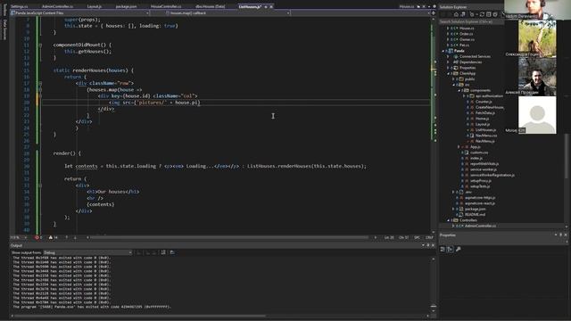Screen dimensions: 571x321
Task: Expand the api-authorization folder
Action: click(x=464, y=96)
